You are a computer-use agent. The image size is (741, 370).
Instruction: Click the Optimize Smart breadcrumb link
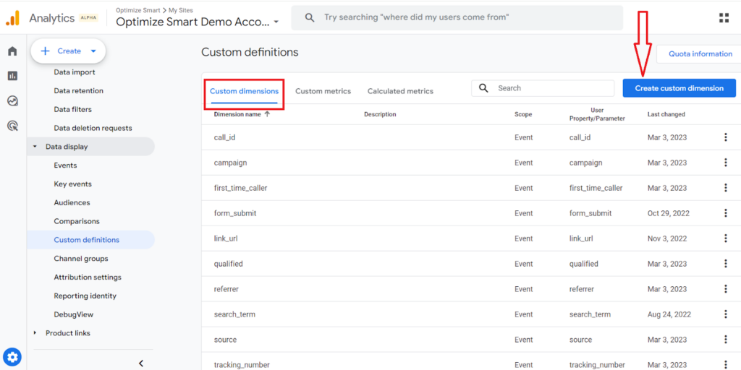pos(137,10)
